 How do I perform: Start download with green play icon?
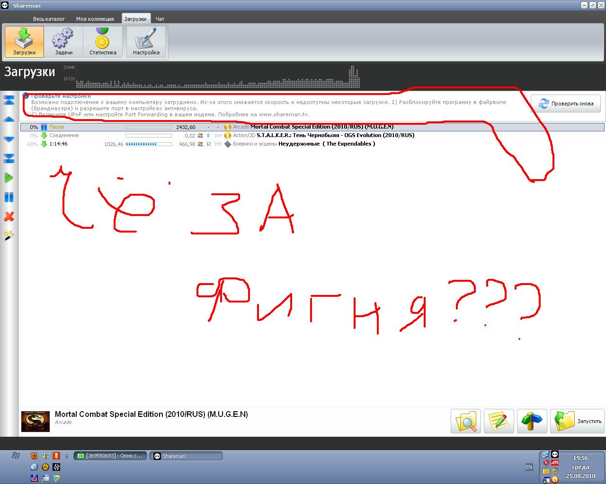point(9,178)
